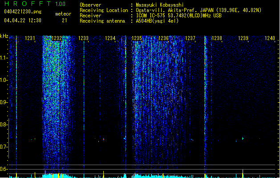Click the 1232 time marker
The width and height of the screenshot is (280, 178).
57,38
